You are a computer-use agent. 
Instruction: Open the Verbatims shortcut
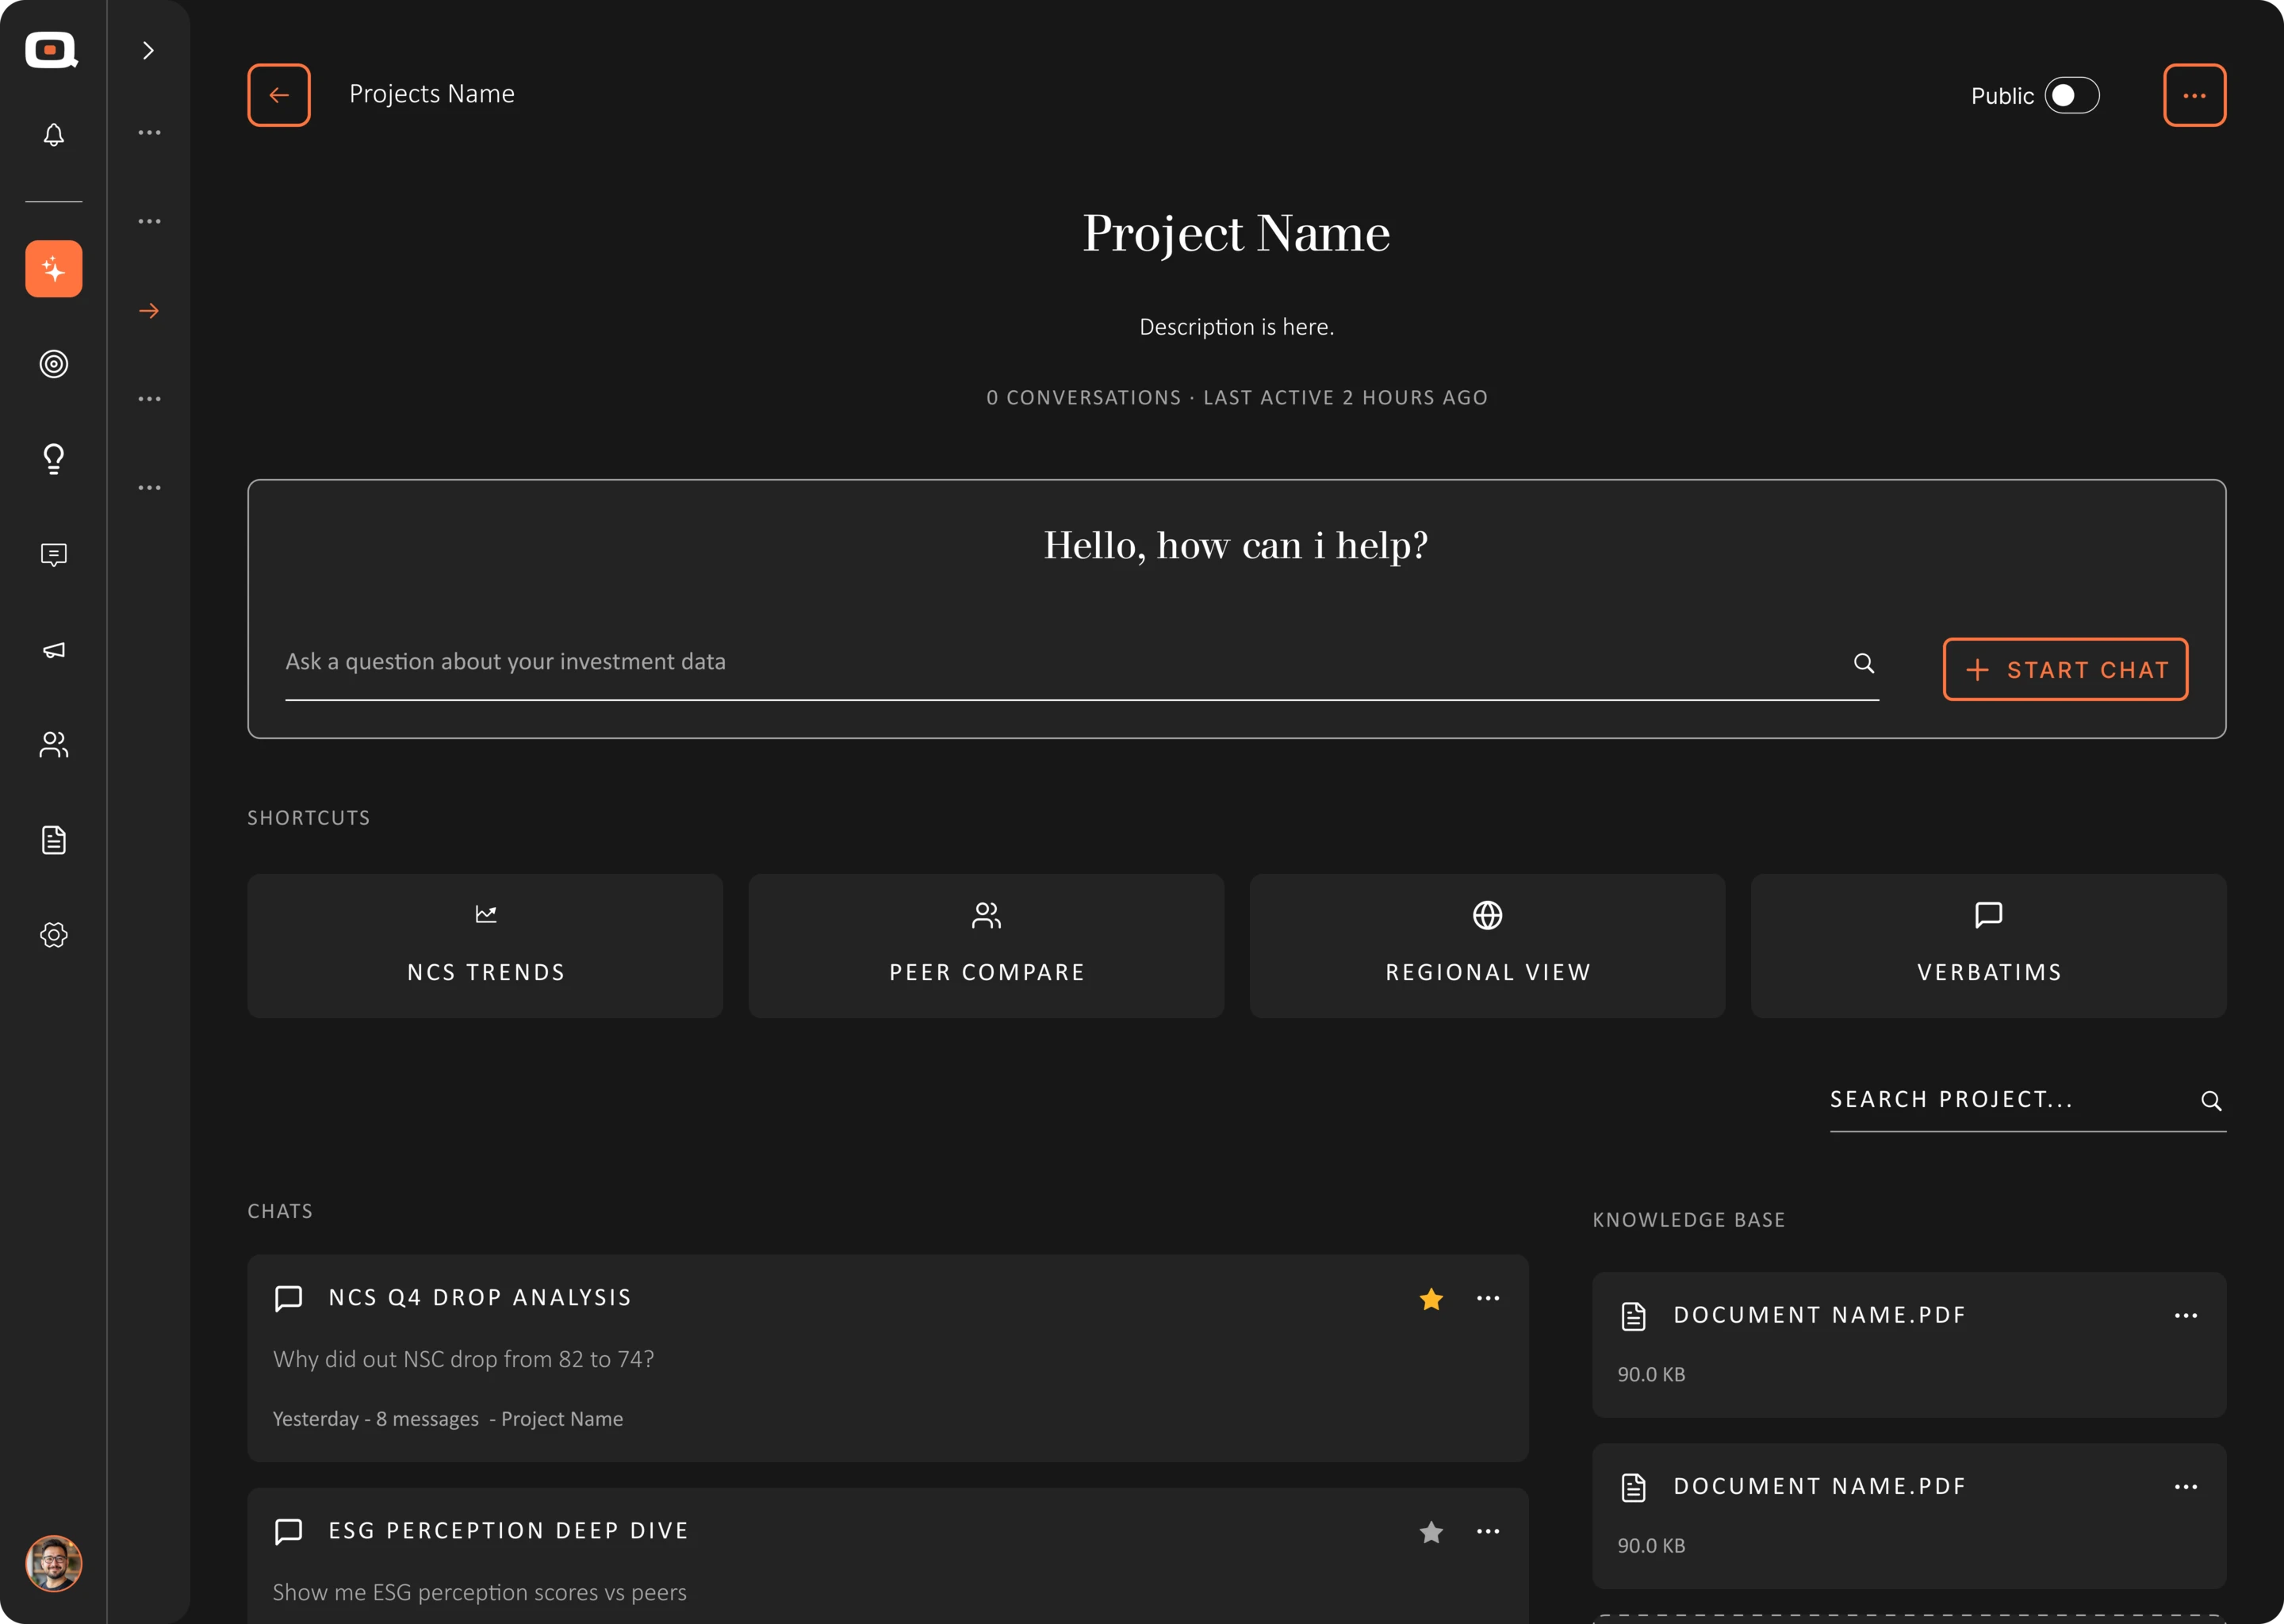[1988, 946]
